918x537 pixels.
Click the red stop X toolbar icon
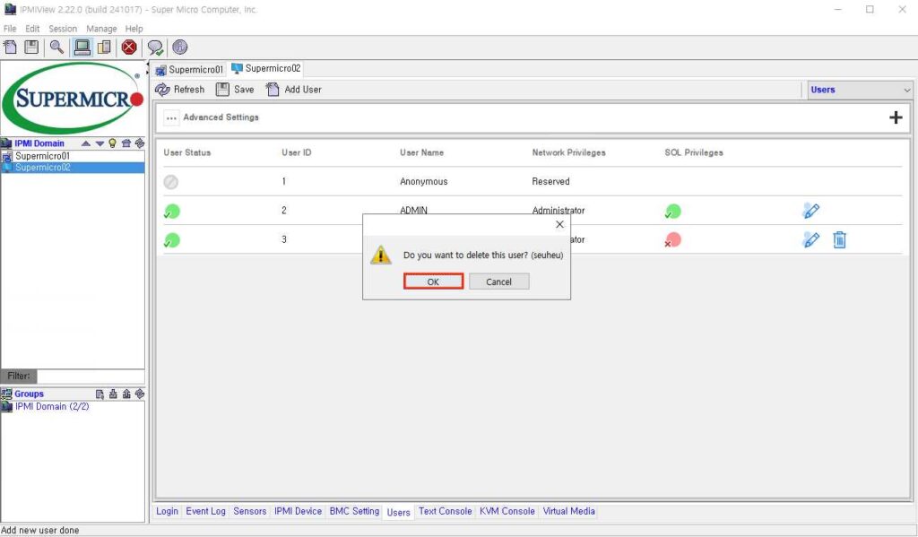click(129, 47)
